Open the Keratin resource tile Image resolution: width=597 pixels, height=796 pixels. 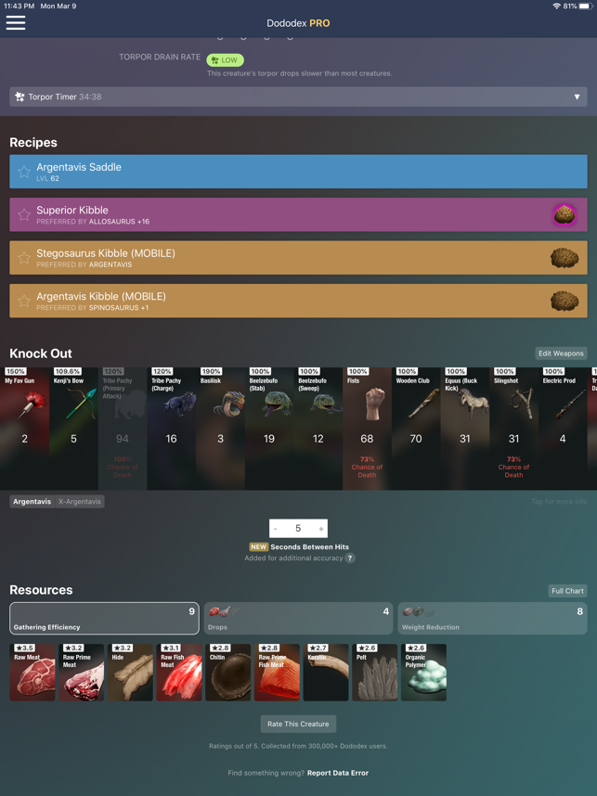pos(326,673)
